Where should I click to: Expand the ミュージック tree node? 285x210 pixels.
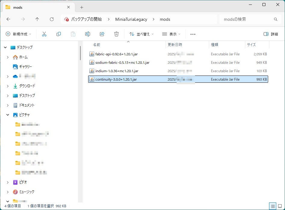coord(8,192)
